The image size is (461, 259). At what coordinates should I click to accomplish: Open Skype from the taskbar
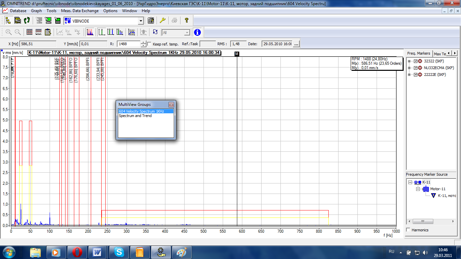118,252
